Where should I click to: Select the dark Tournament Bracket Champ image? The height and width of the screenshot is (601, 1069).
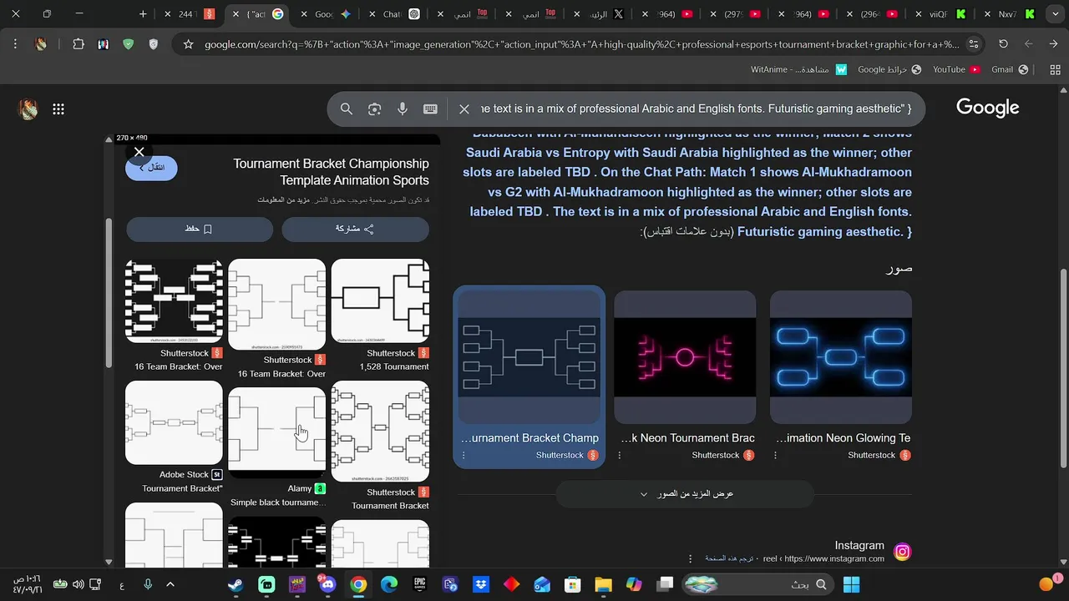pyautogui.click(x=529, y=357)
